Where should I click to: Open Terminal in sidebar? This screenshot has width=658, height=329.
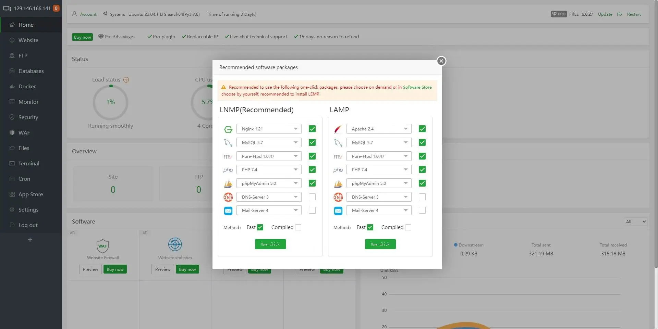pos(31,163)
